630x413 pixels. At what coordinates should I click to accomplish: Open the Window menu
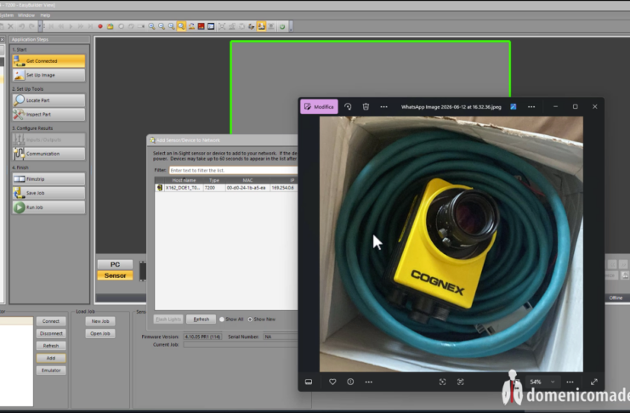(x=26, y=15)
